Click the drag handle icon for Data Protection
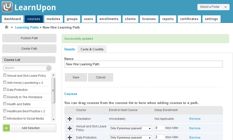233x140 pixels. [70, 137]
